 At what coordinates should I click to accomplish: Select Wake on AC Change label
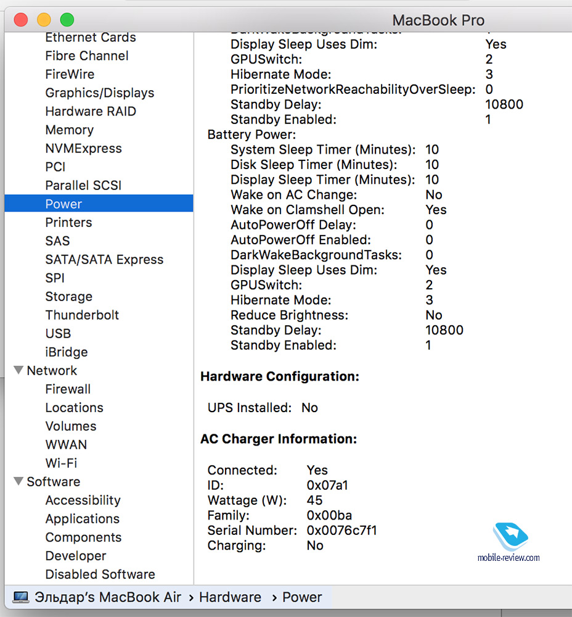293,195
